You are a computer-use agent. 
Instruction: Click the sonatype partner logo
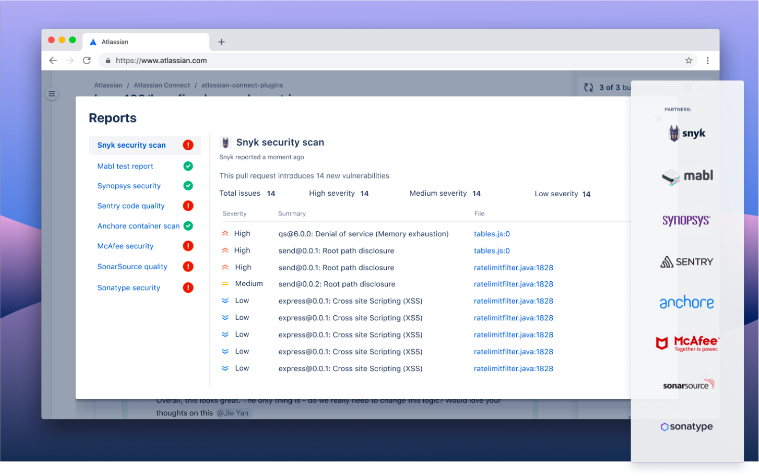[x=687, y=426]
